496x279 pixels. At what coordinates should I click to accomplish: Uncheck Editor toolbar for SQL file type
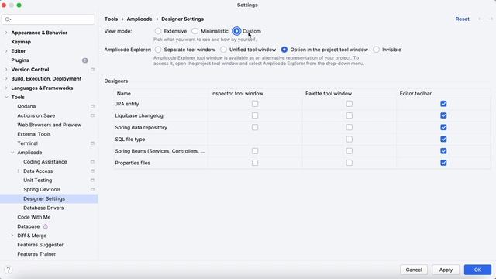point(443,139)
